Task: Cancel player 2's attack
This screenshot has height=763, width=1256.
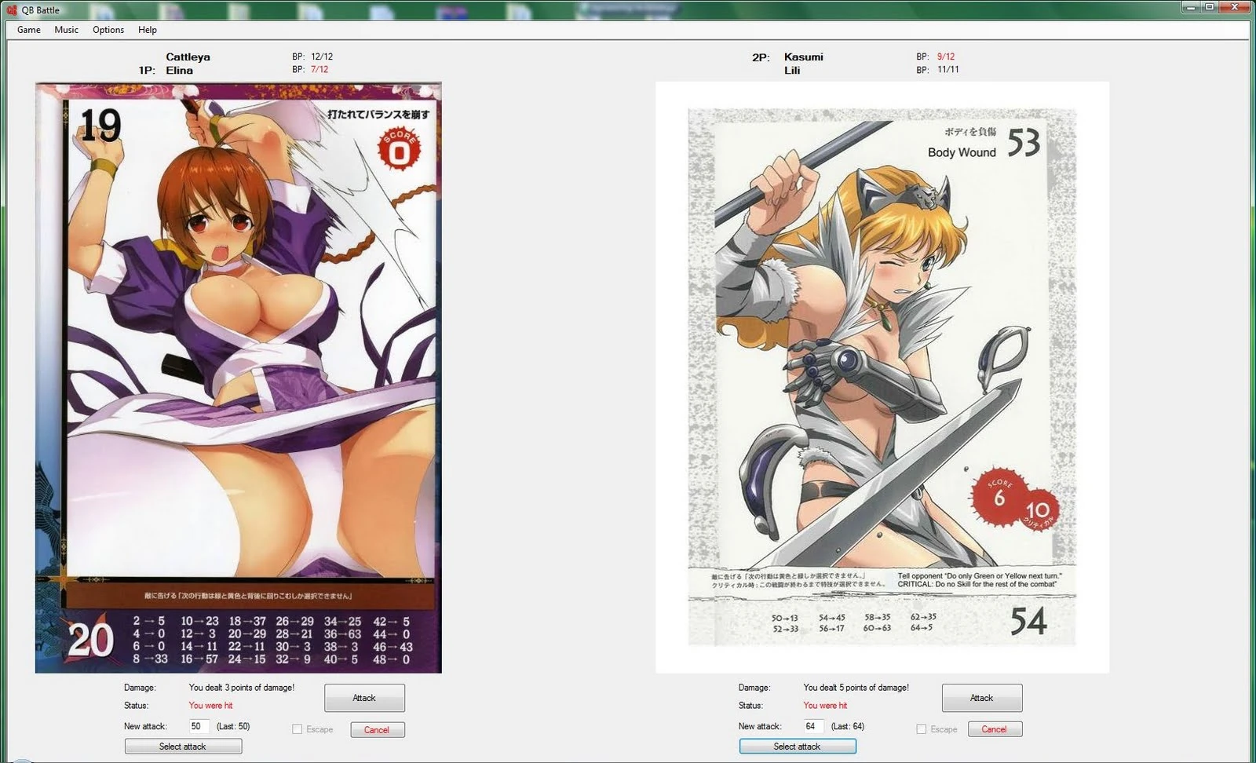Action: (x=994, y=729)
